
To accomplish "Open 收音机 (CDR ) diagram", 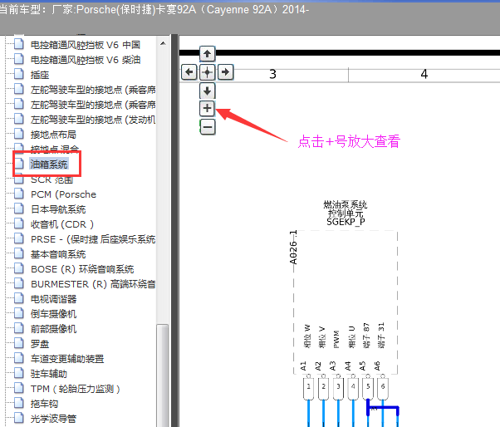I will pyautogui.click(x=62, y=224).
